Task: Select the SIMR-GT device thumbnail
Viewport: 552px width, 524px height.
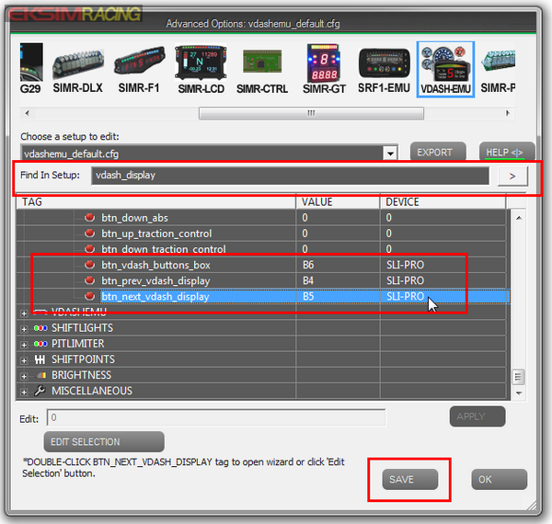Action: [x=324, y=69]
